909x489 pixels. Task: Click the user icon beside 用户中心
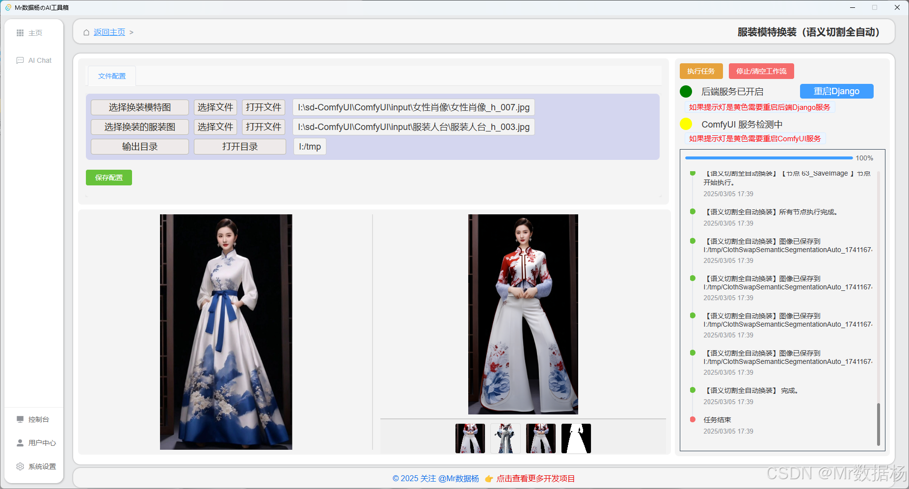(20, 443)
